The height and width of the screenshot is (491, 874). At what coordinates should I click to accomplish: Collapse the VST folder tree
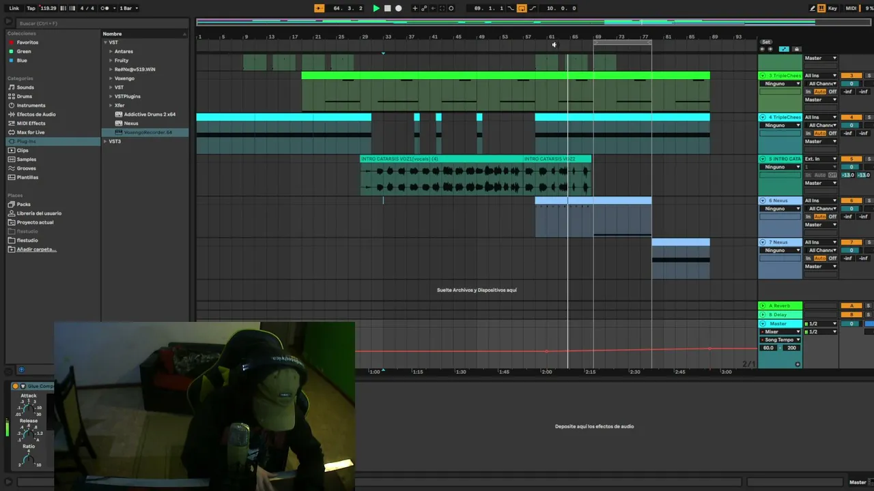tap(106, 42)
